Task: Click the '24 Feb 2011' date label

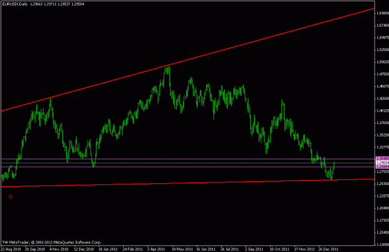Action: (x=133, y=250)
